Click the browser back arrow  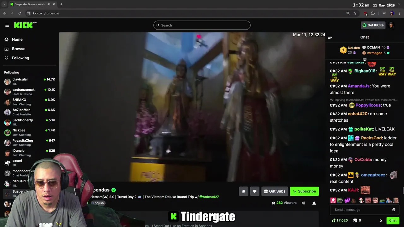click(4, 13)
